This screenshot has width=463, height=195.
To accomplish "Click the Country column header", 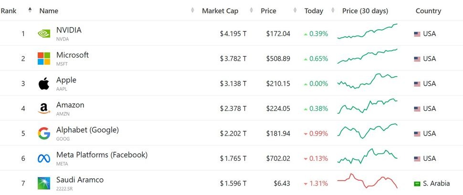I will tap(428, 10).
